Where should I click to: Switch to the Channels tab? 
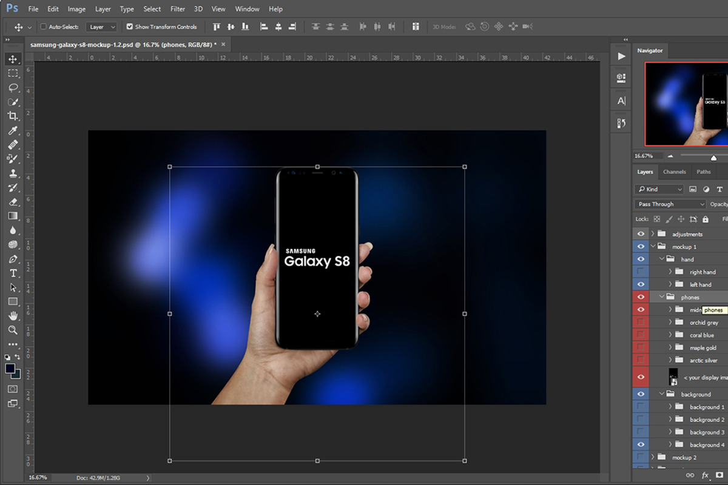[x=674, y=172]
